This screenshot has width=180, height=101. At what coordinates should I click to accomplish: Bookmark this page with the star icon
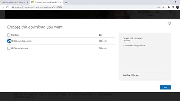[x=163, y=7]
